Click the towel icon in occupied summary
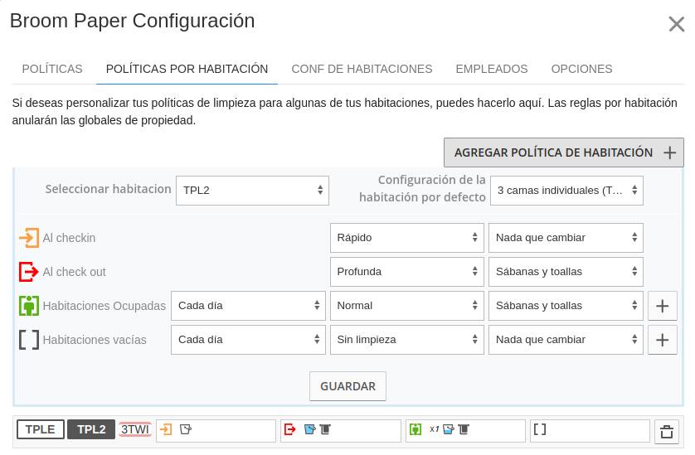 464,428
